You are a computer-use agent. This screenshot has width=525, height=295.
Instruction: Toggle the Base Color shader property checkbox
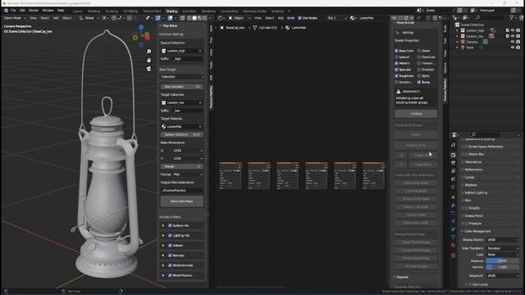396,51
